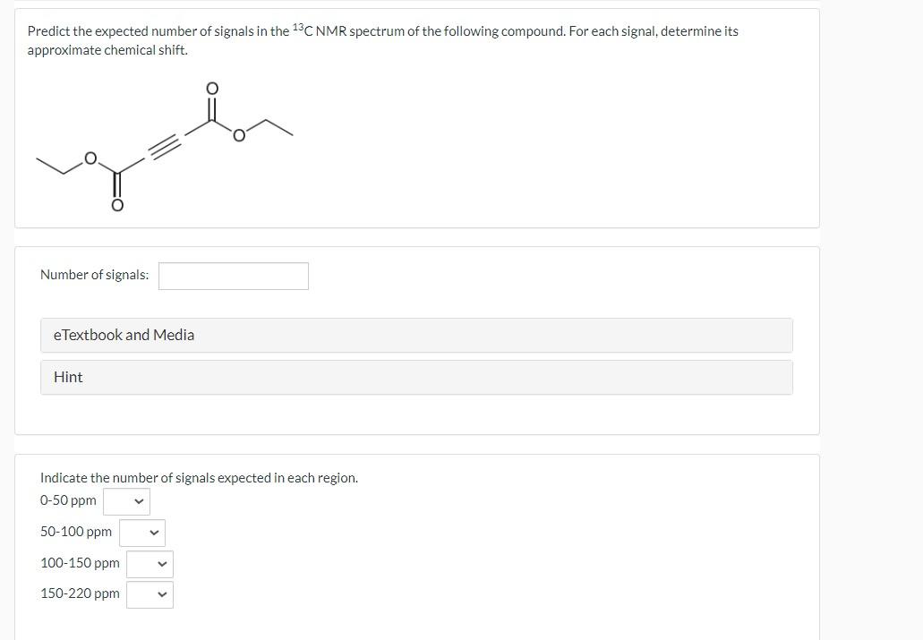Expand the eTextbook and Media section
The width and height of the screenshot is (923, 640).
pos(416,335)
